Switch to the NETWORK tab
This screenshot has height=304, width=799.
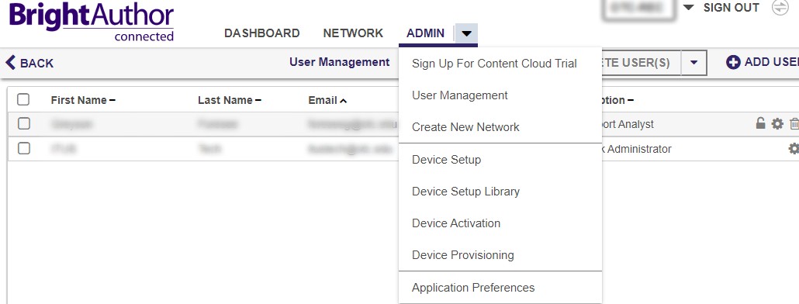click(353, 33)
